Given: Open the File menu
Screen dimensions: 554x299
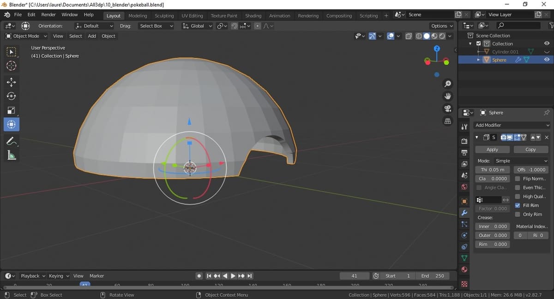Looking at the screenshot, I should point(18,15).
